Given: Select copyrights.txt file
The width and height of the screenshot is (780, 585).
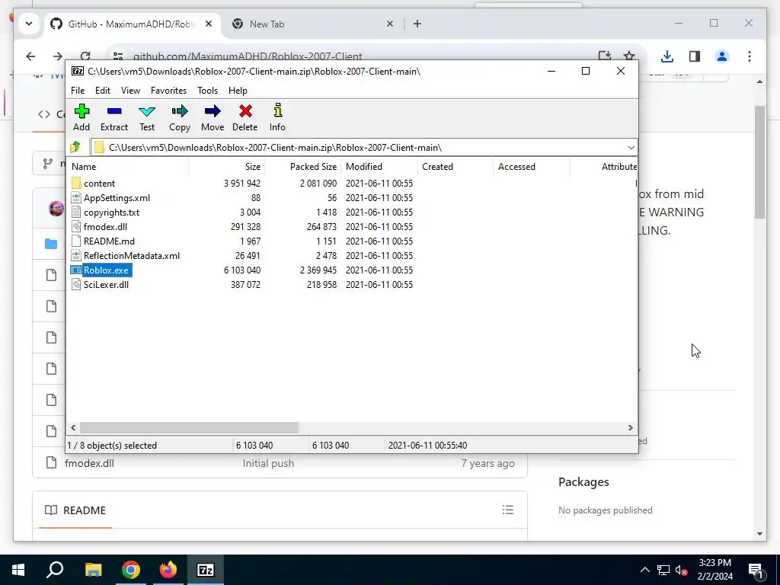Looking at the screenshot, I should point(111,213).
